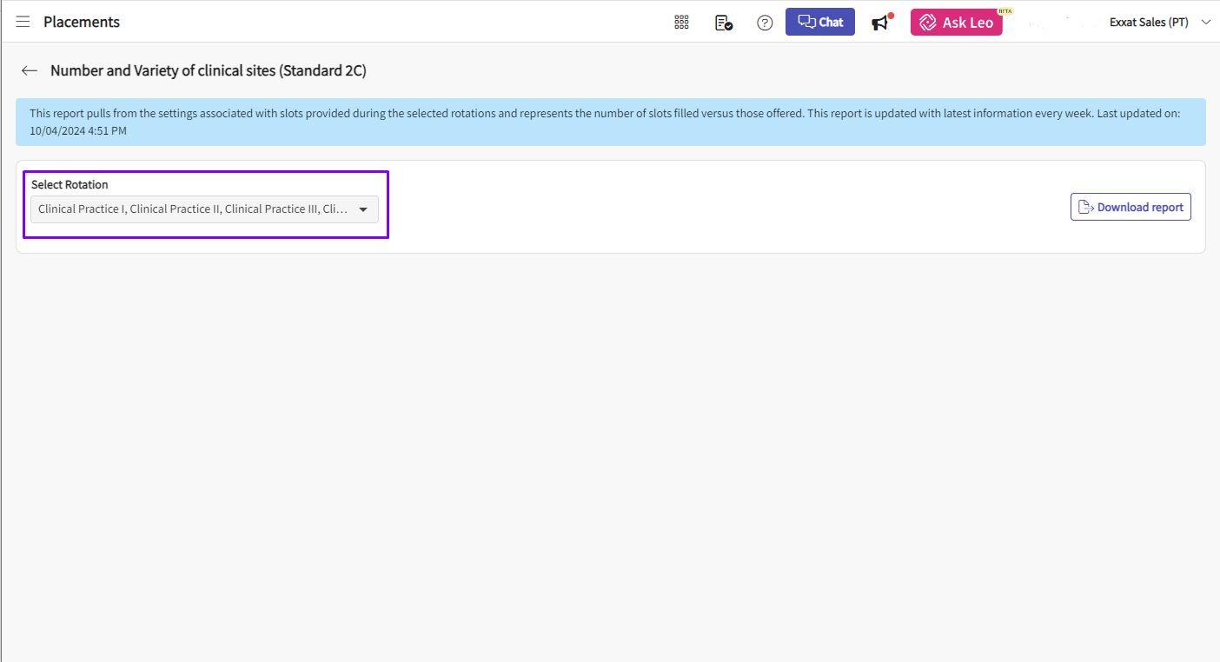Open the announcements megaphone icon

(880, 23)
